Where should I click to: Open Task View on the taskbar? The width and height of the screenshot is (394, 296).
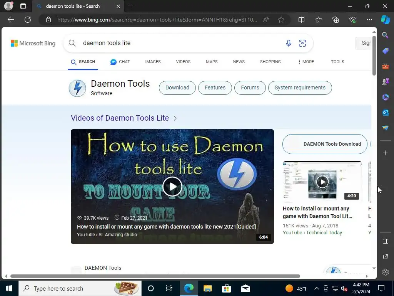click(169, 288)
